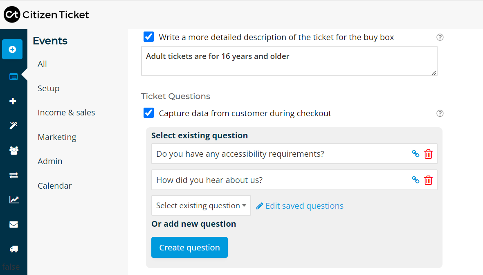Toggle 'Capture data from customer during checkout'
The height and width of the screenshot is (275, 483).
point(149,113)
